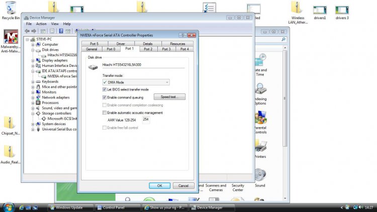Open the Chipset_N zip folder icon
Screen dimensions: 377x212
[x=10, y=126]
